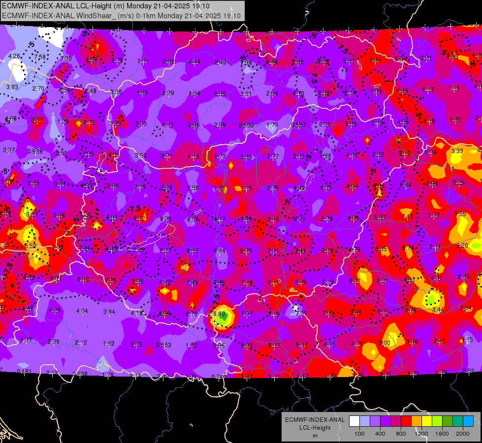Click the 1.26 grid point value
Viewport: 482px width, 443px height.
coord(63,122)
